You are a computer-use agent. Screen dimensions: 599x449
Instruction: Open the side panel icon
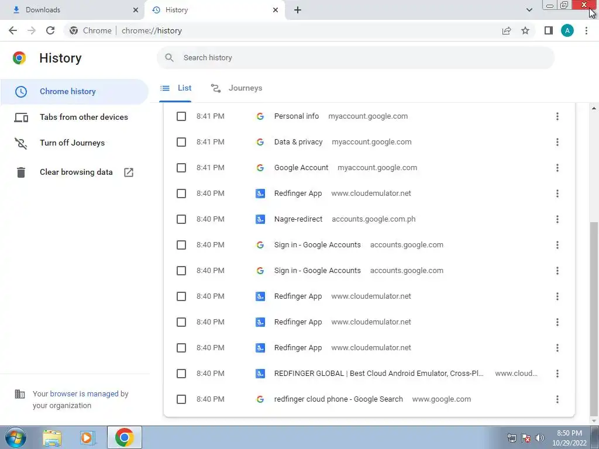pyautogui.click(x=549, y=30)
